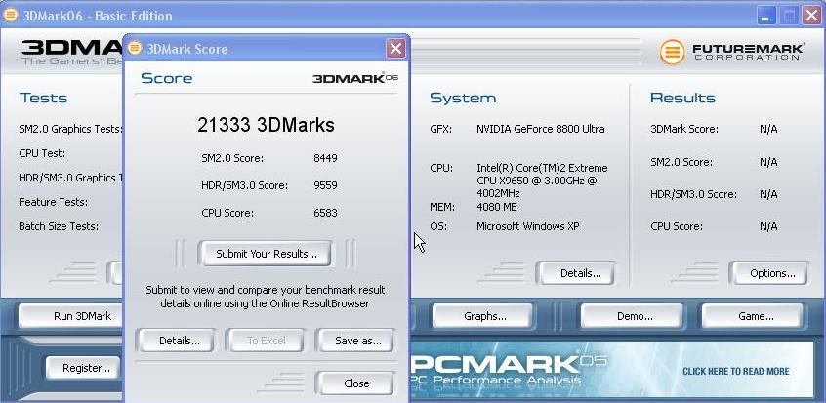
Task: Open the Graphs button
Action: pyautogui.click(x=484, y=316)
